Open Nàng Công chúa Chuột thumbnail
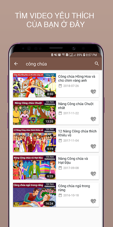The height and width of the screenshot is (227, 113). tap(34, 113)
